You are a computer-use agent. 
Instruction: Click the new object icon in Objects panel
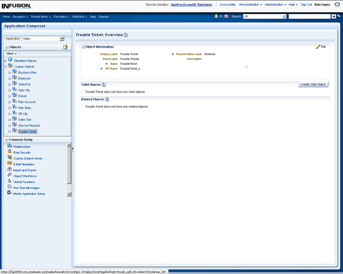[65, 47]
